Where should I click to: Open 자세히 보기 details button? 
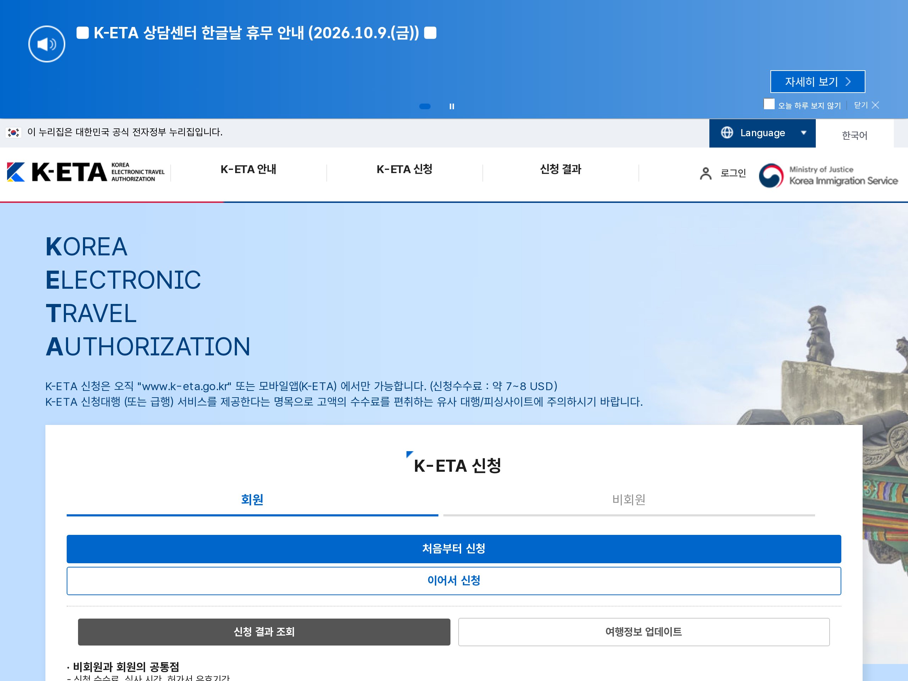point(817,82)
